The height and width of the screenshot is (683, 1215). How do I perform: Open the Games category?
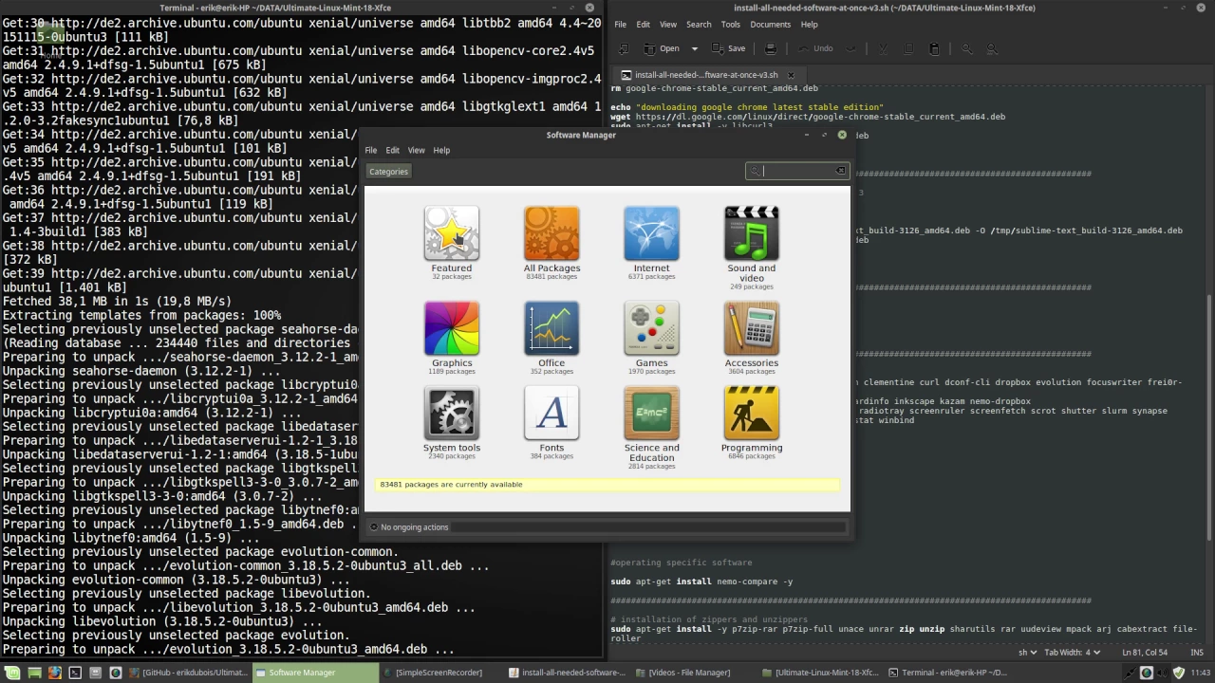[x=651, y=337]
